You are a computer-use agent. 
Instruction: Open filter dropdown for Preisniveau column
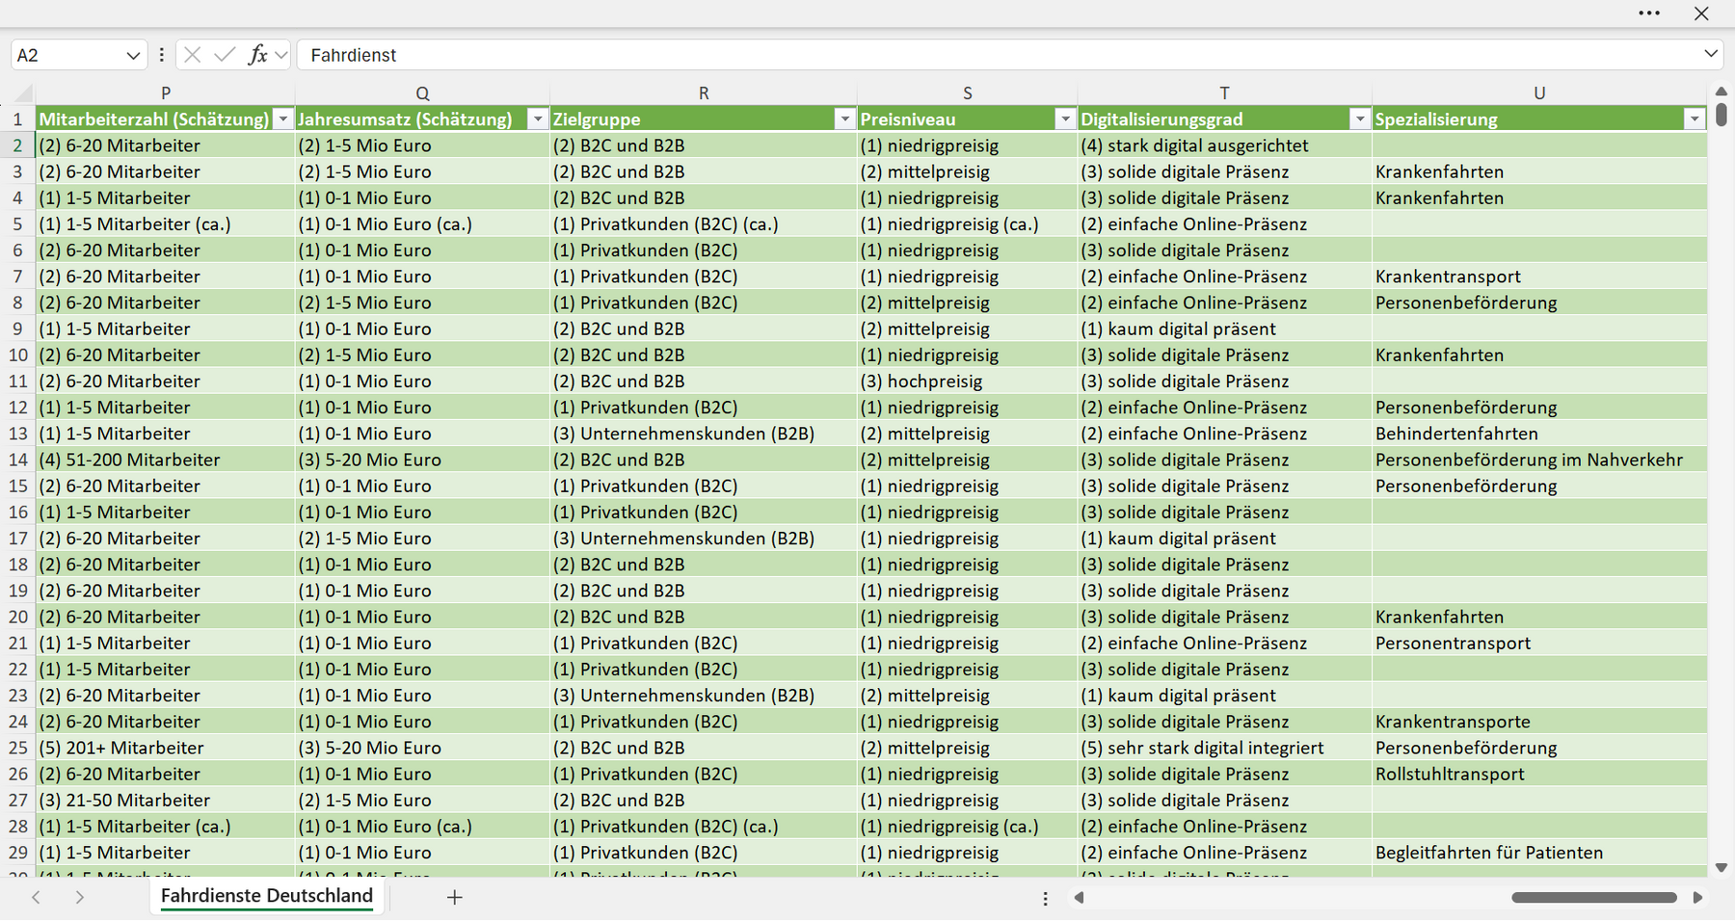(x=1065, y=119)
